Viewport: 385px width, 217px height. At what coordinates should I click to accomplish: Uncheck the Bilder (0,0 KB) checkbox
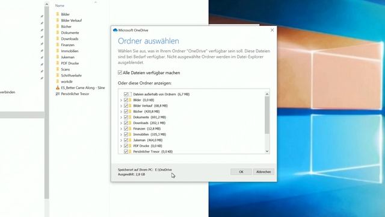[126, 100]
